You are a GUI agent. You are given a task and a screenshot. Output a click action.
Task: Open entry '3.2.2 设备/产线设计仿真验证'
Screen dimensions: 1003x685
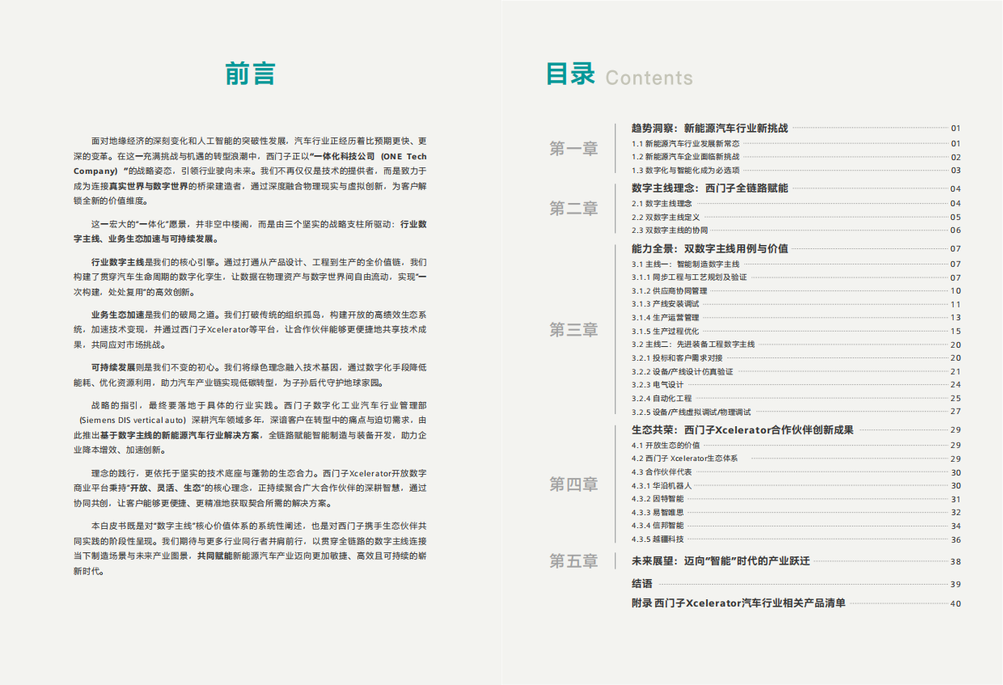point(683,372)
